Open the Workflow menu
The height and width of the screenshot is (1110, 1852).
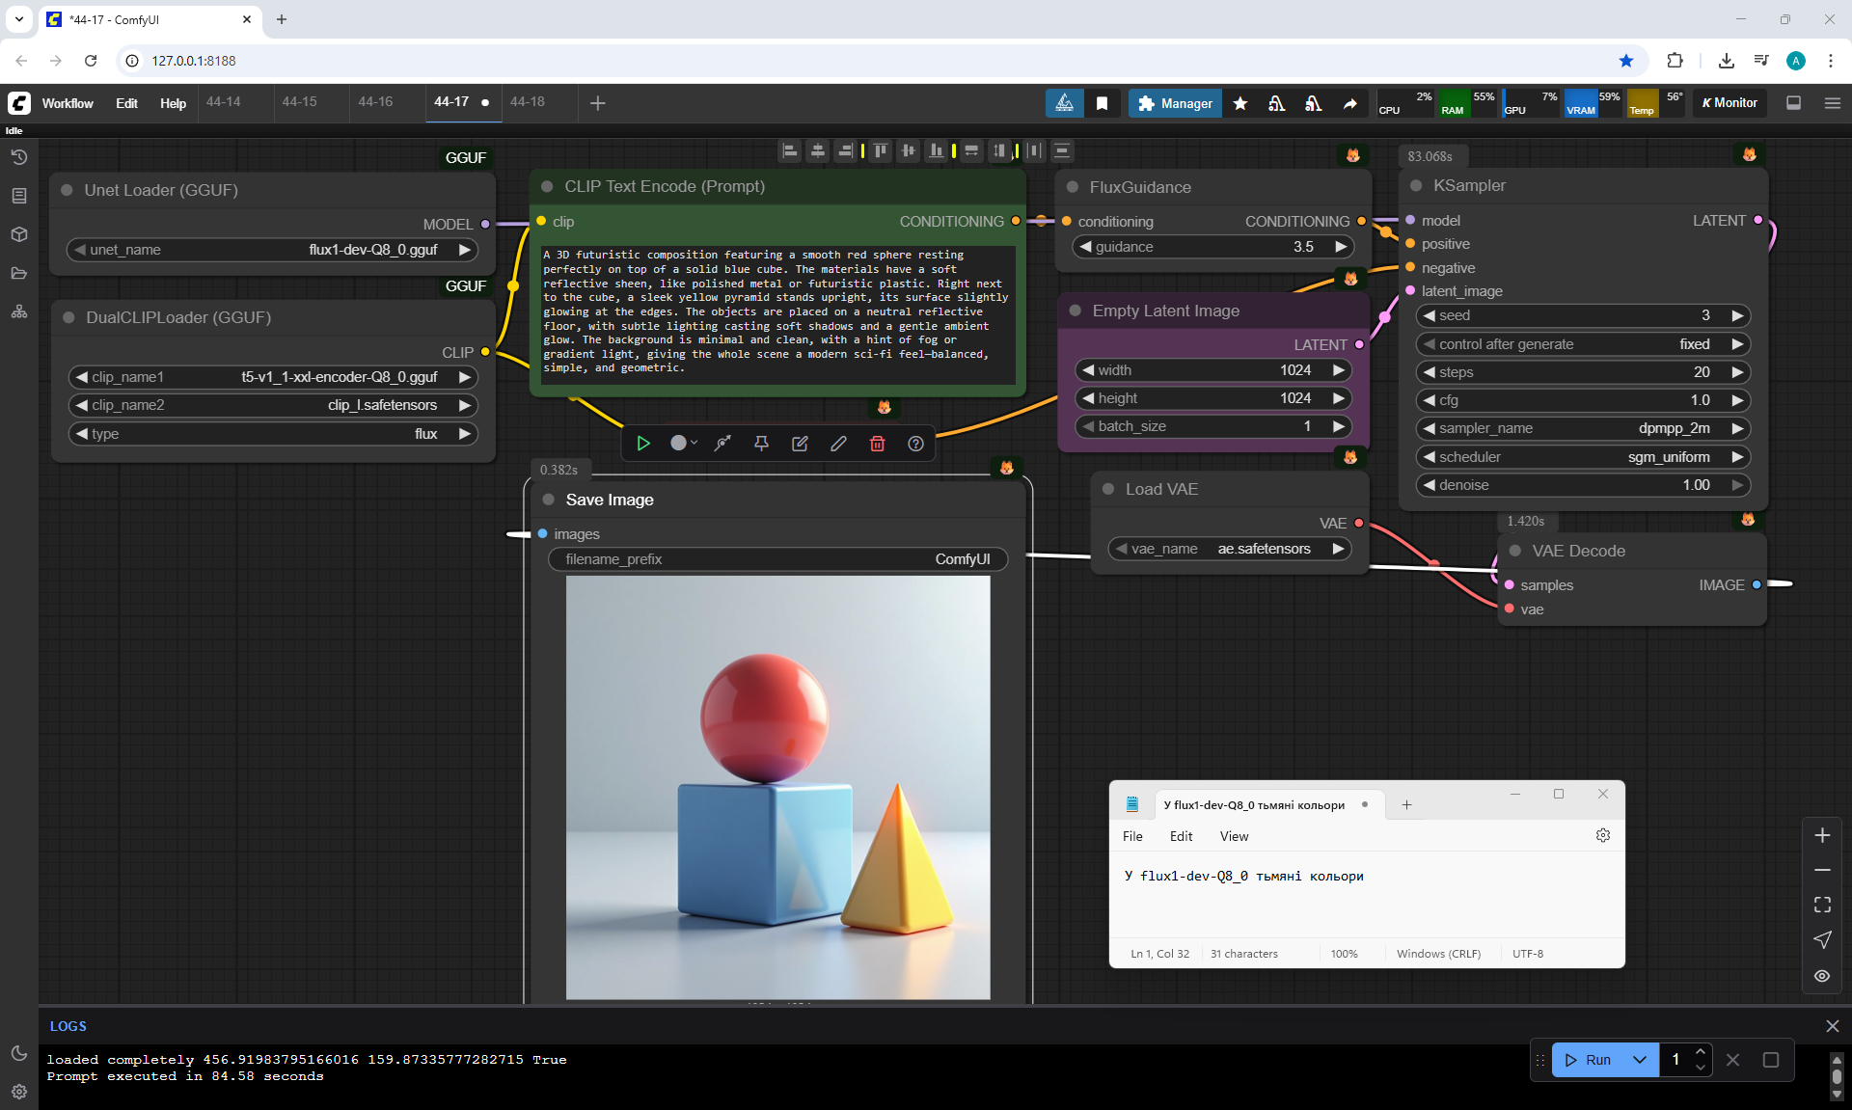[x=68, y=103]
